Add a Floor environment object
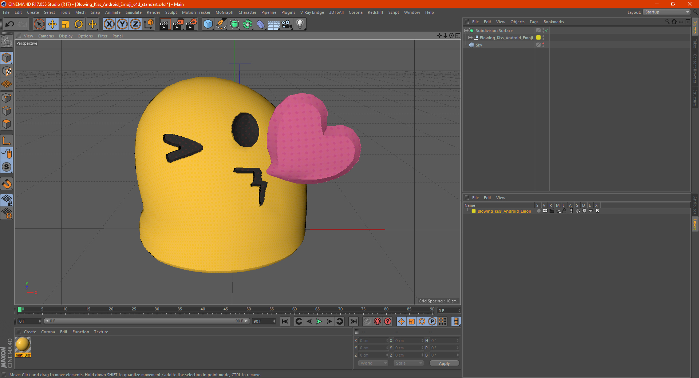This screenshot has width=699, height=378. pyautogui.click(x=274, y=24)
